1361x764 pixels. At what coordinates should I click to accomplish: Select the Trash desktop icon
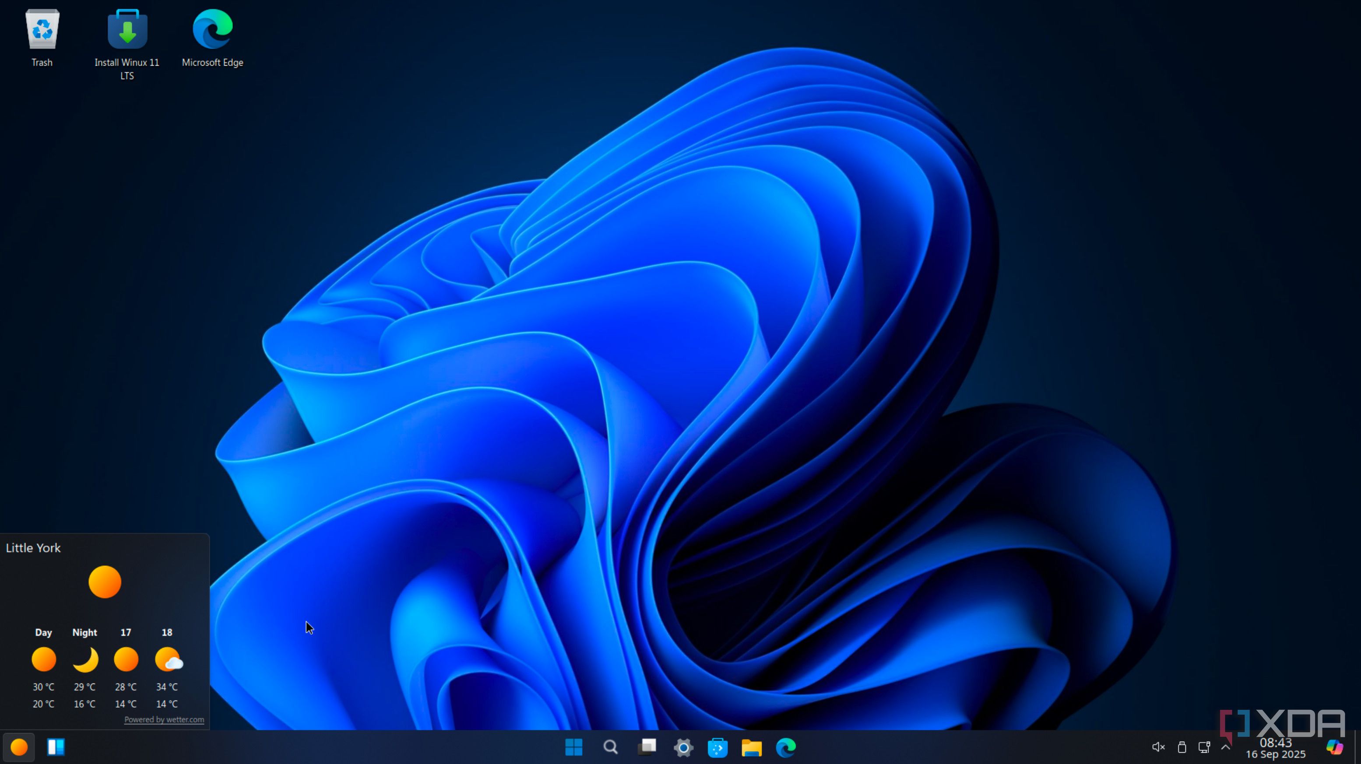tap(42, 38)
